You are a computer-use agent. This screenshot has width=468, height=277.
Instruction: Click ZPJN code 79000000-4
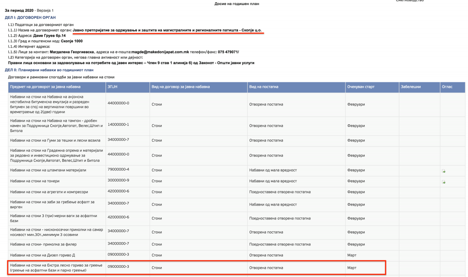coord(118,169)
